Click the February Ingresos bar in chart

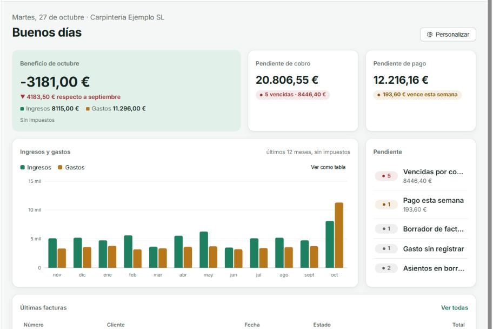pyautogui.click(x=128, y=252)
